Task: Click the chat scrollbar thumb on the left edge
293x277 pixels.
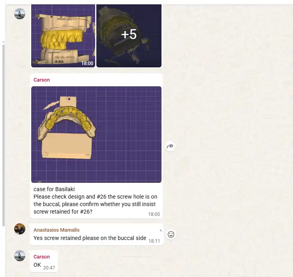Action: point(4,135)
